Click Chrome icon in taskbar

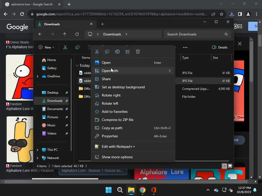click(x=142, y=190)
